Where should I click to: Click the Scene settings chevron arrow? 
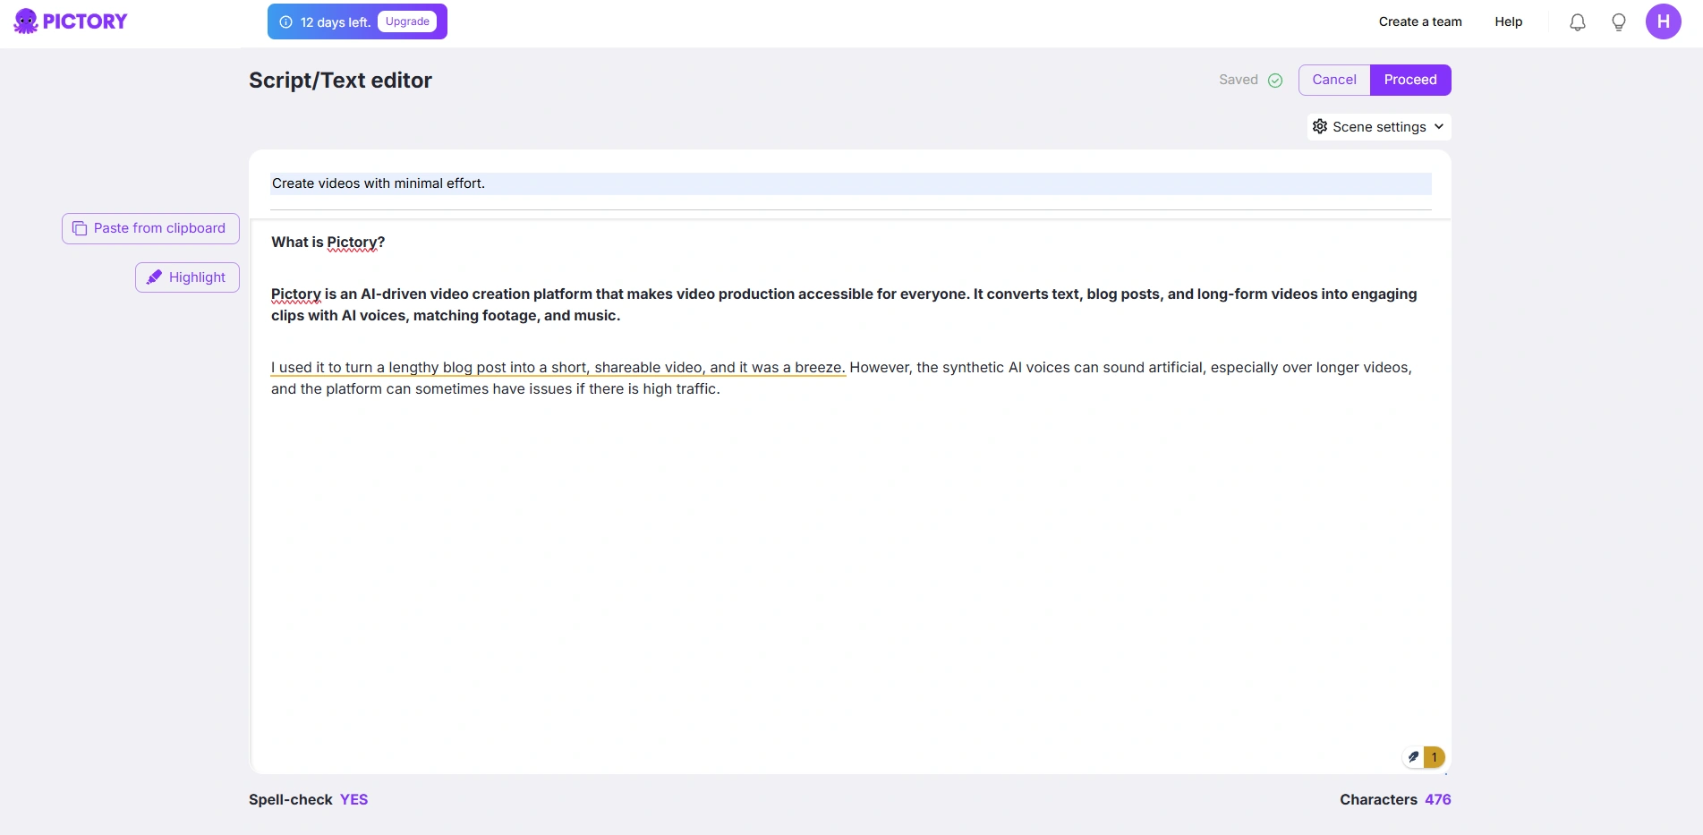coord(1439,127)
